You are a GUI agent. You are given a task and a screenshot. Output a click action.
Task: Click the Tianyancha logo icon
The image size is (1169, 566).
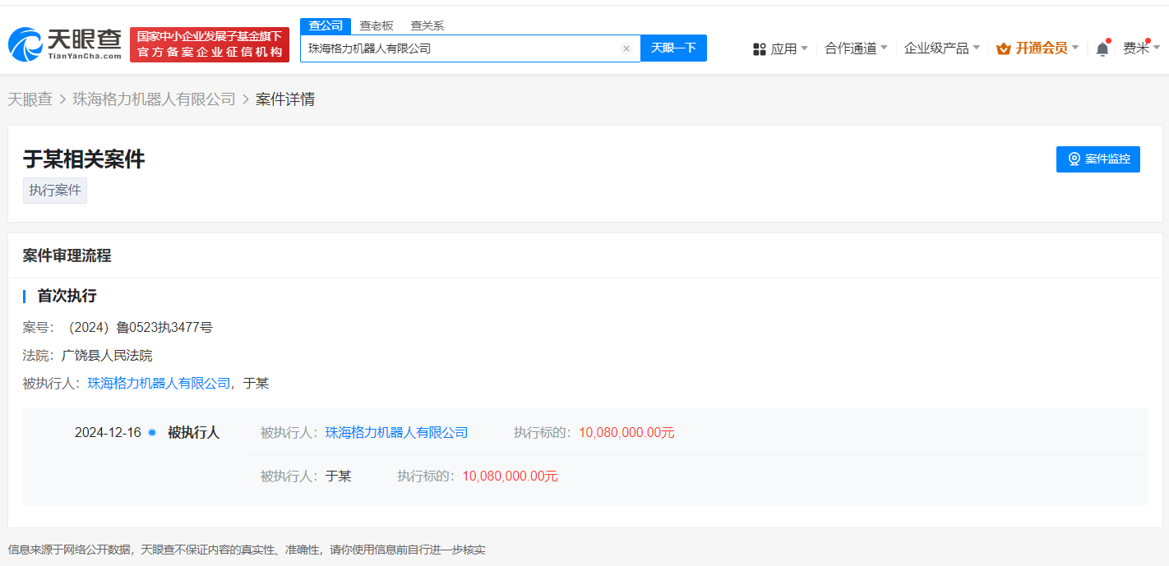point(25,44)
